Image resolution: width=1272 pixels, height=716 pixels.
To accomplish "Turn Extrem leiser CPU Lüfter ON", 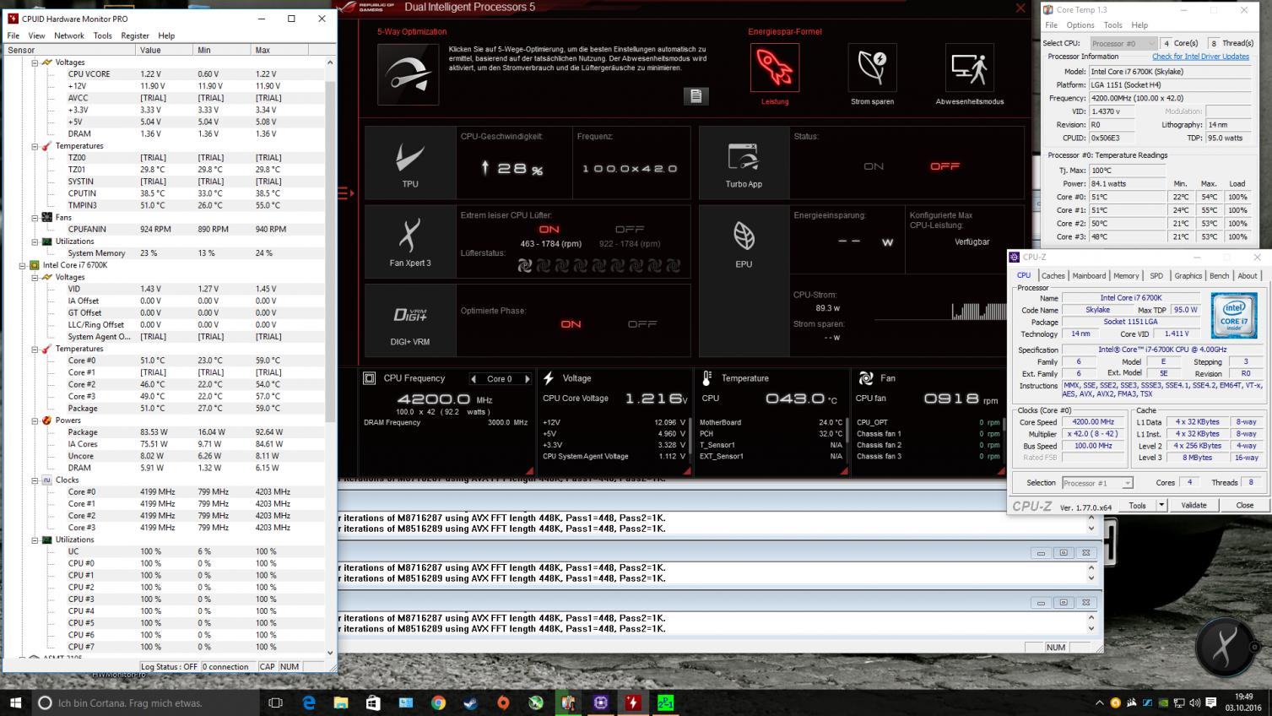I will click(549, 230).
